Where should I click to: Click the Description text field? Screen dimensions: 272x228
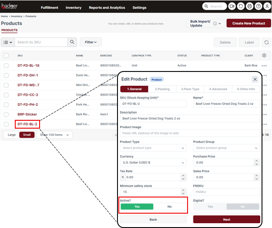click(190, 118)
